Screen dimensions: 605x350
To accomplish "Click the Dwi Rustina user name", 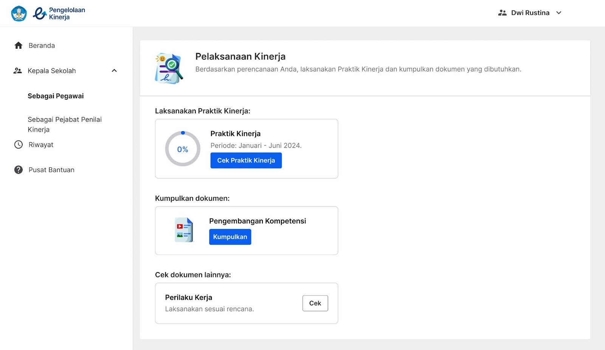I will coord(530,13).
